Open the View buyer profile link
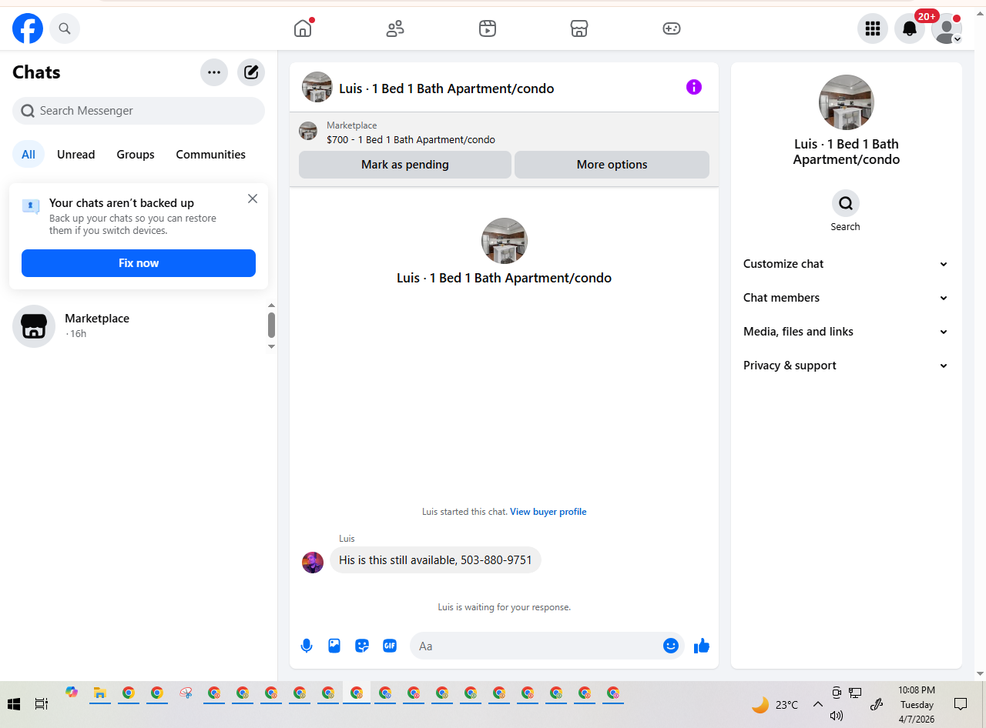The height and width of the screenshot is (728, 986). 548,512
